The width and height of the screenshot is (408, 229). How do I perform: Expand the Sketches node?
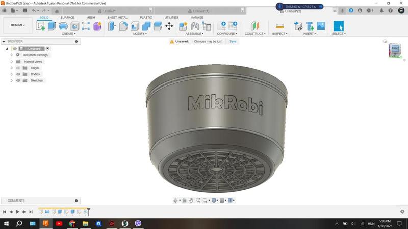(x=11, y=80)
